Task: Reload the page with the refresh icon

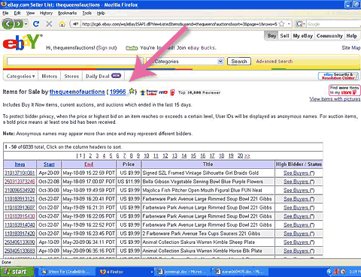Action: (x=36, y=24)
